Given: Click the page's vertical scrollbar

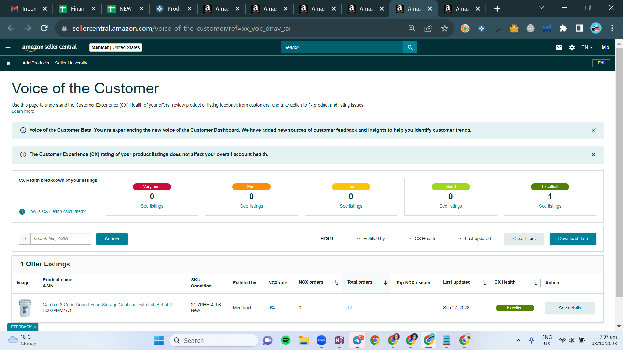Looking at the screenshot, I should [619, 172].
